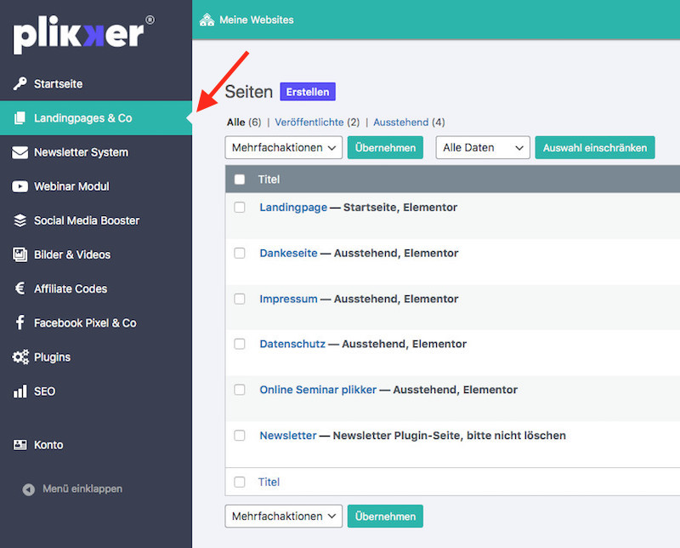Click the YouTube-style Webinar Modul icon

[x=20, y=186]
